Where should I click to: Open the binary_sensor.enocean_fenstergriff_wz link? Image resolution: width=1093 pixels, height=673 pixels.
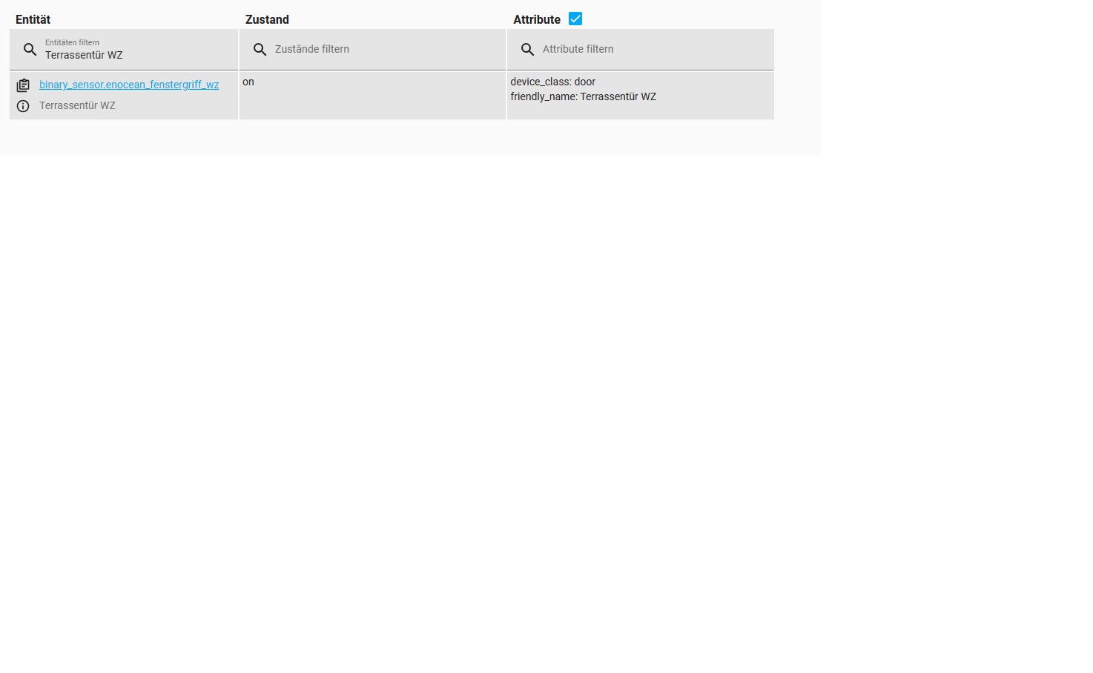tap(129, 85)
